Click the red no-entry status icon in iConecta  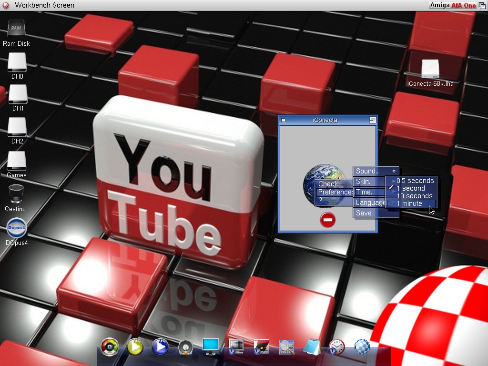click(x=327, y=220)
